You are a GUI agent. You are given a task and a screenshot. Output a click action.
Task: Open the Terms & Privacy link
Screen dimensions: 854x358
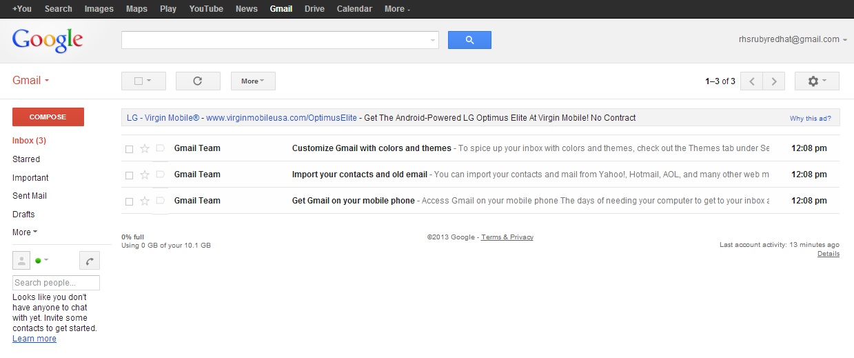pyautogui.click(x=507, y=237)
